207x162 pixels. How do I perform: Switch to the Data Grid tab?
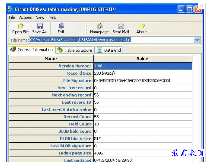click(109, 50)
